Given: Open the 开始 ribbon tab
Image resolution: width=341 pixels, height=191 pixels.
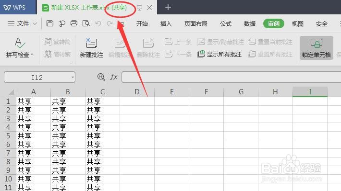Looking at the screenshot, I should point(142,23).
